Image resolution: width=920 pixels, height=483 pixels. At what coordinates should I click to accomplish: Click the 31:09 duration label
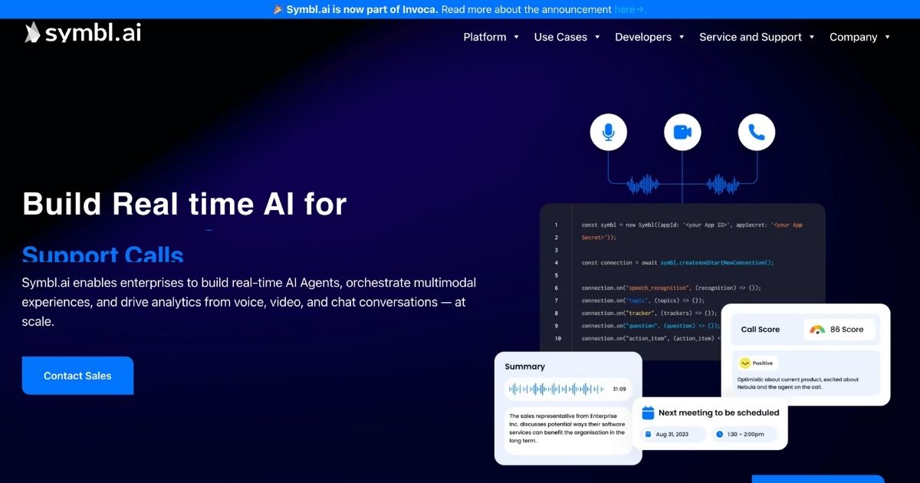pos(619,389)
